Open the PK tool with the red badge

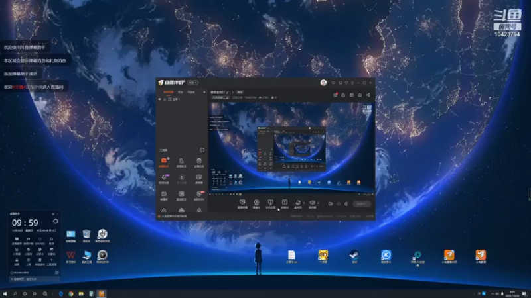click(x=199, y=195)
